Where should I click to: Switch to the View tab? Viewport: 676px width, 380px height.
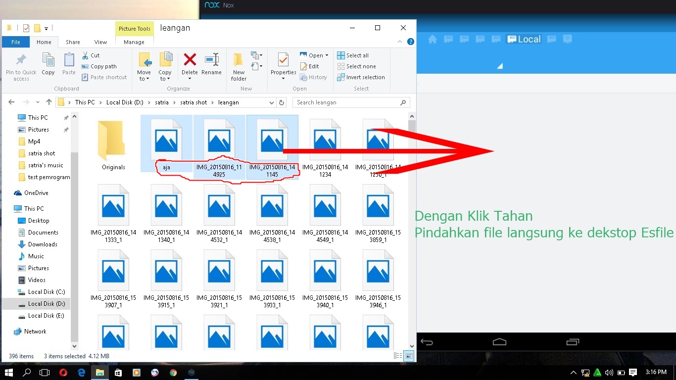click(x=100, y=42)
